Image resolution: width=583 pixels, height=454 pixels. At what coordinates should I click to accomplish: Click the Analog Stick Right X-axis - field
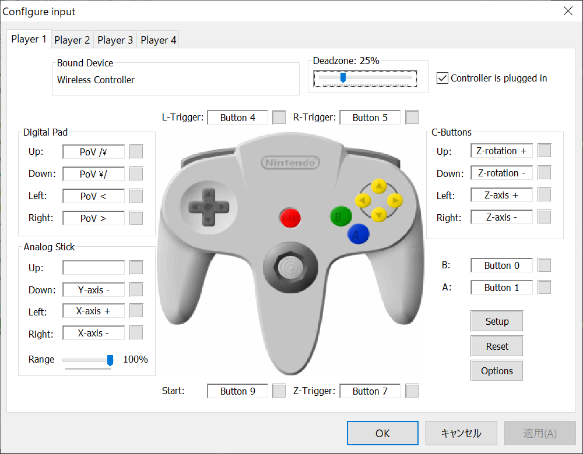pos(93,333)
